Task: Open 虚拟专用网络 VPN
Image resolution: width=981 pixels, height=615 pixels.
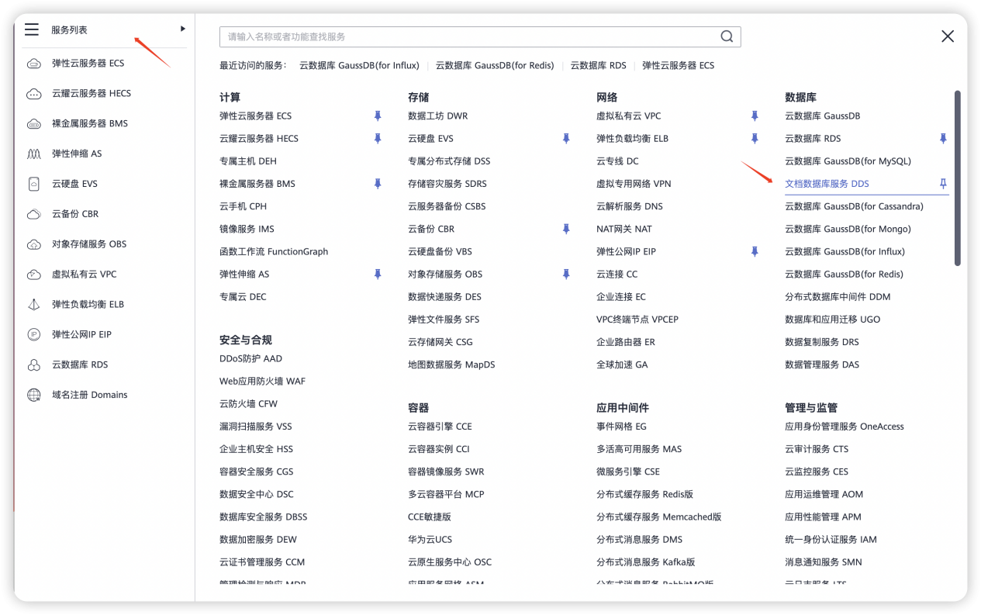Action: 634,184
